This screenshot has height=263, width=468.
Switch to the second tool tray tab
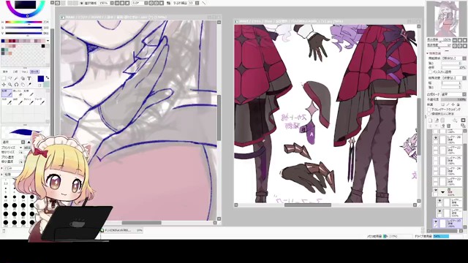pos(15,72)
